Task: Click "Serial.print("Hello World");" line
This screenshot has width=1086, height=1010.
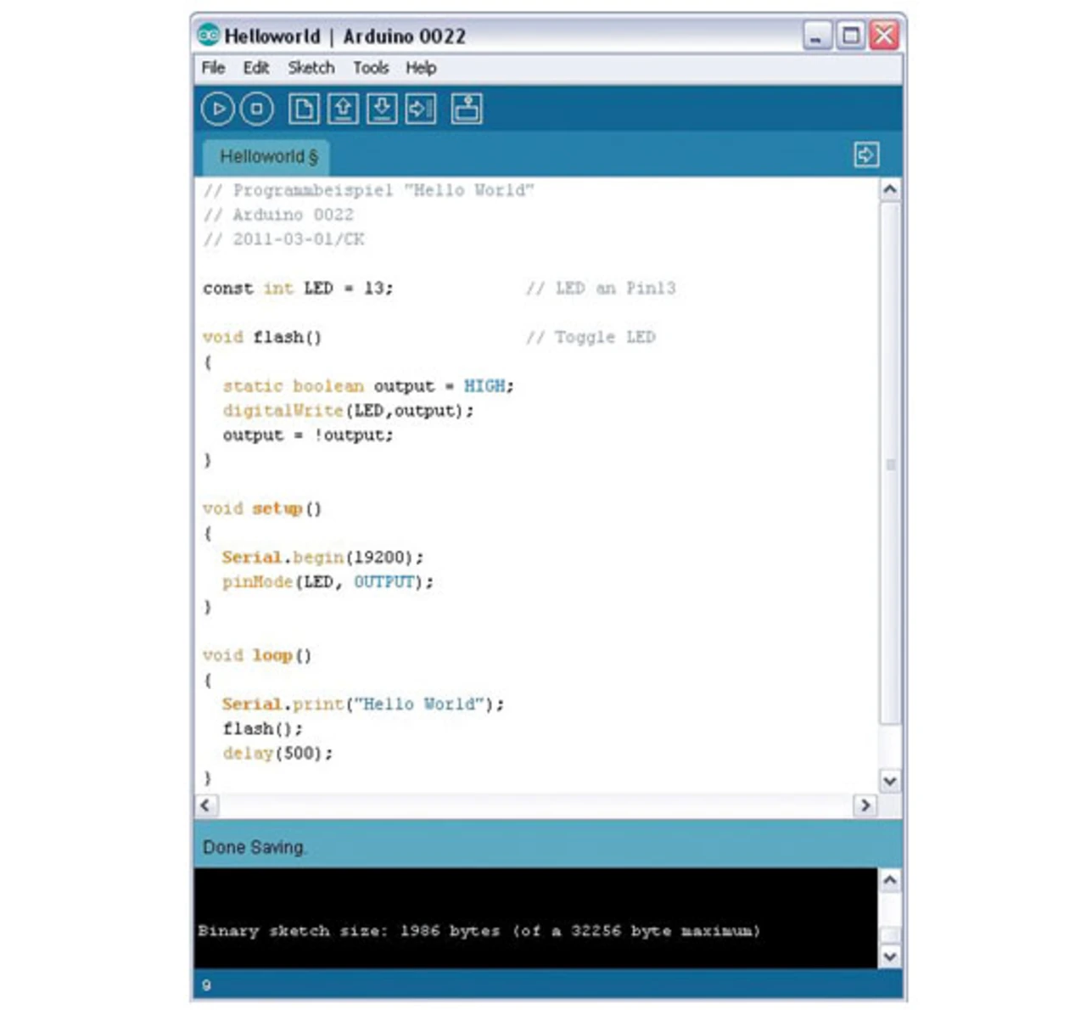Action: coord(363,704)
